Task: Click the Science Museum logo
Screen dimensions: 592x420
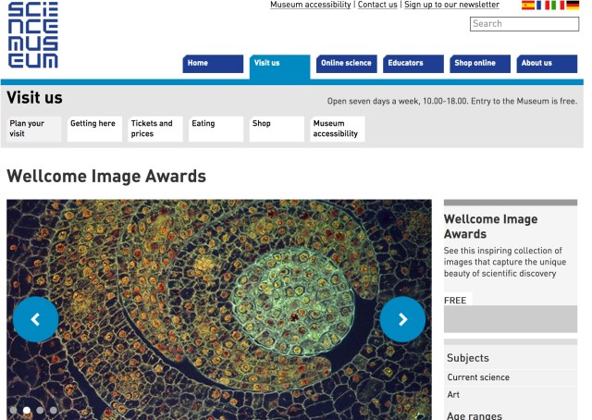Action: pos(33,35)
